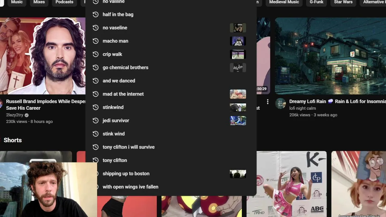Image resolution: width=386 pixels, height=217 pixels.
Task: Open Dreamy Lofi Rain video title
Action: [x=337, y=102]
